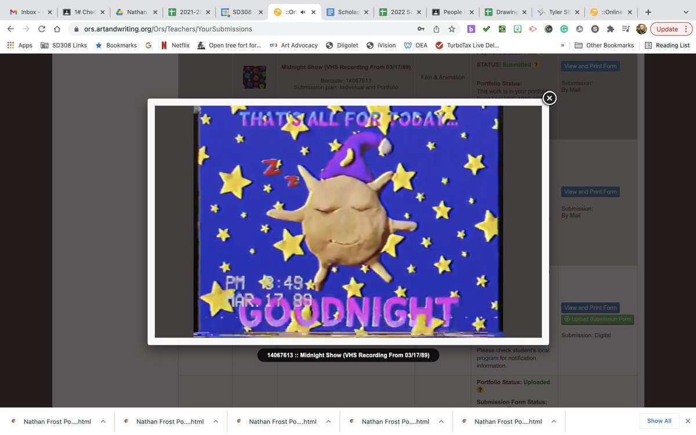Expand fourth download item chevron menu
The height and width of the screenshot is (435, 696).
(441, 422)
